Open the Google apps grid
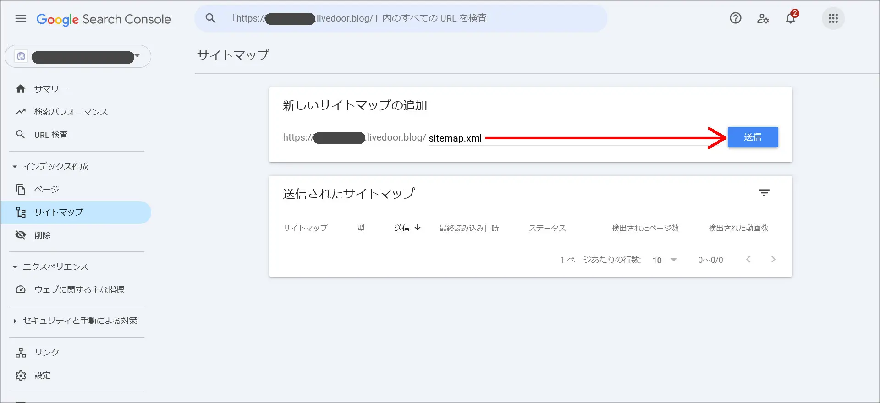This screenshot has height=403, width=880. click(x=833, y=18)
